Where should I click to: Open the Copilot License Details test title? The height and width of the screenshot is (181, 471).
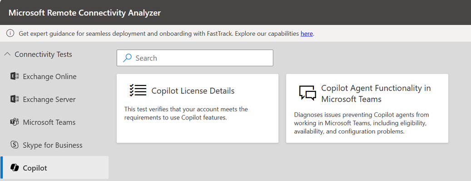pos(193,90)
